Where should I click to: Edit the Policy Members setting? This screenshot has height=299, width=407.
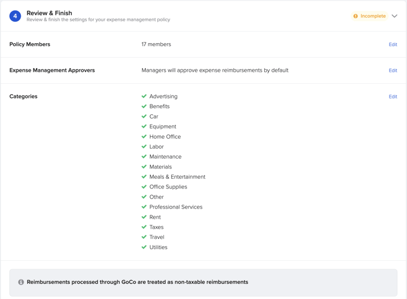(x=392, y=44)
